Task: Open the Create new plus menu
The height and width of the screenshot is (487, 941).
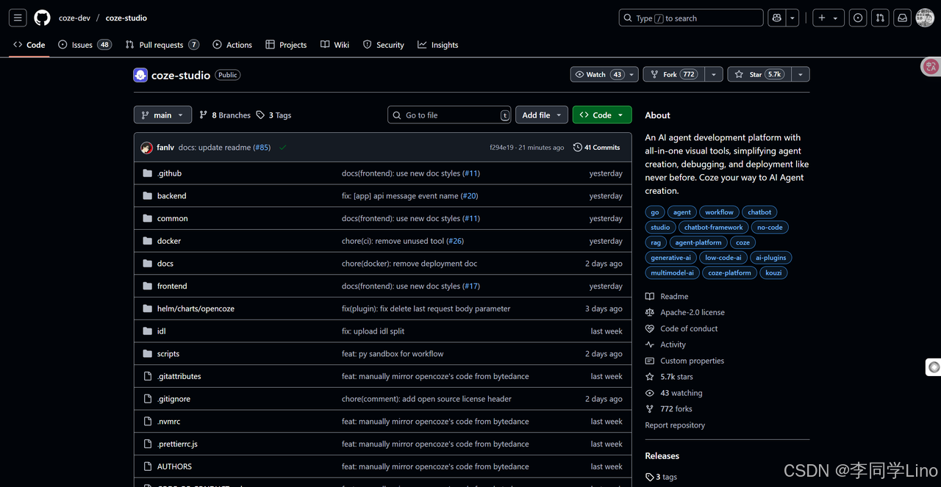Action: 828,18
